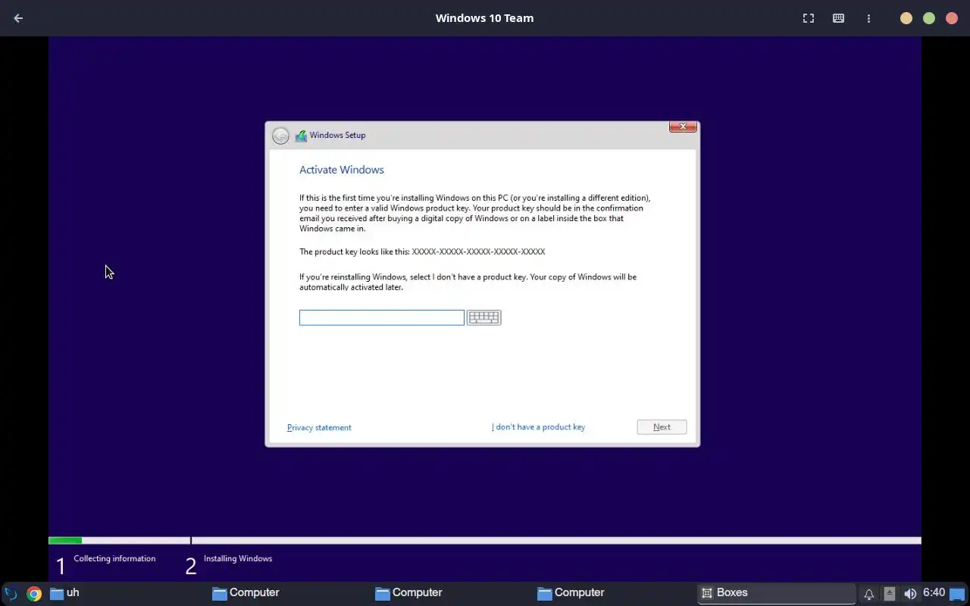Image resolution: width=970 pixels, height=606 pixels.
Task: Open the Privacy statement link
Action: (x=319, y=427)
